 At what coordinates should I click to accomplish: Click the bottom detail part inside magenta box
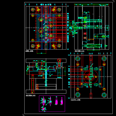click(x=43, y=109)
